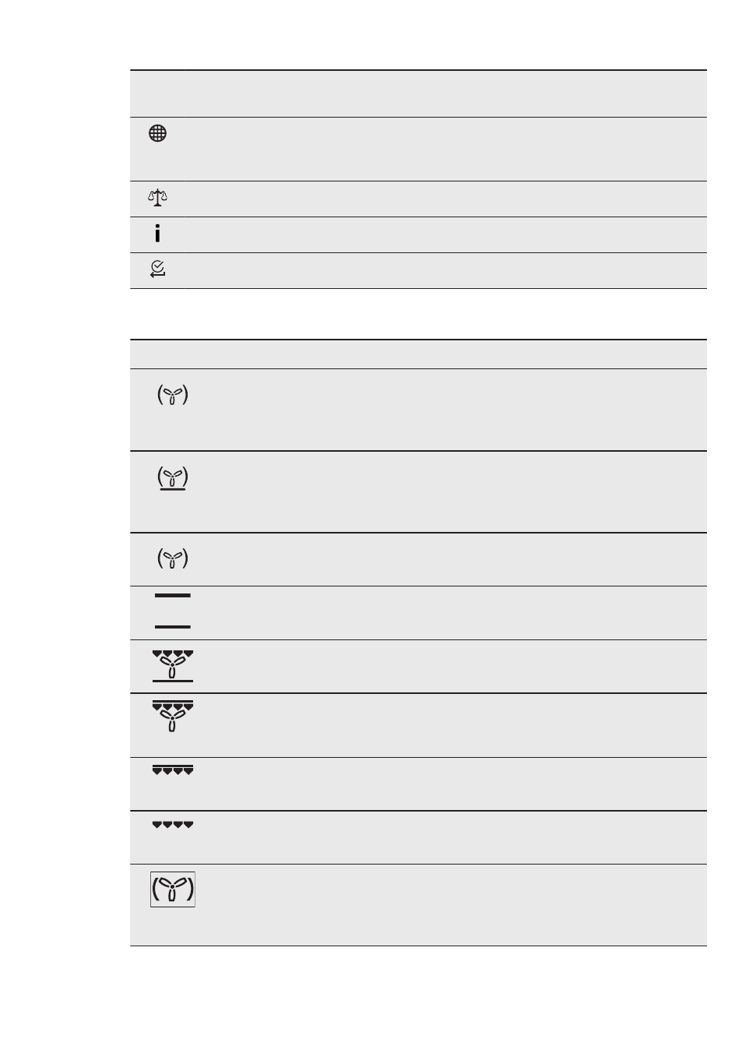Click the checkmark with return arrow icon
This screenshot has width=742, height=1053.
coord(157,269)
